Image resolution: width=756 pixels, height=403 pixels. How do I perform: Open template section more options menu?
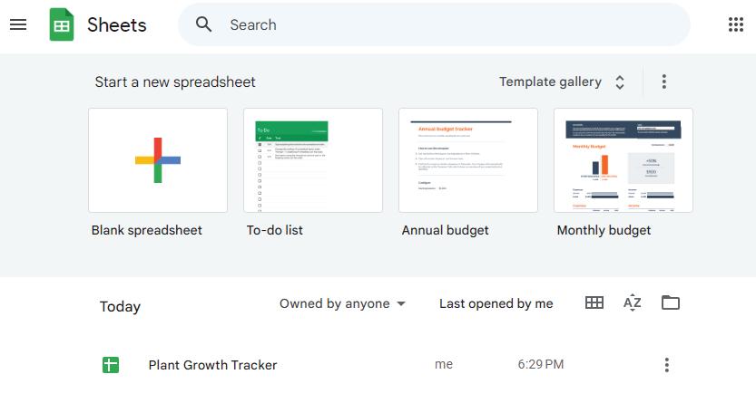click(664, 82)
